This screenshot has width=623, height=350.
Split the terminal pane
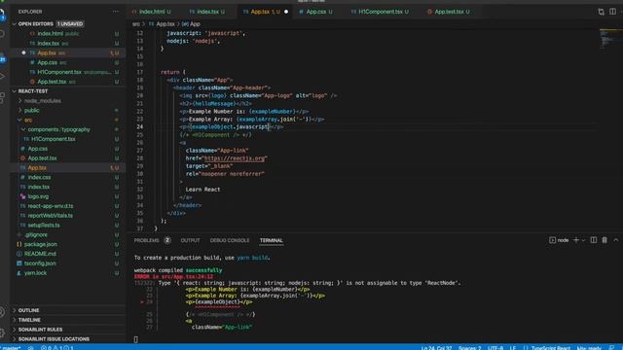click(x=594, y=240)
